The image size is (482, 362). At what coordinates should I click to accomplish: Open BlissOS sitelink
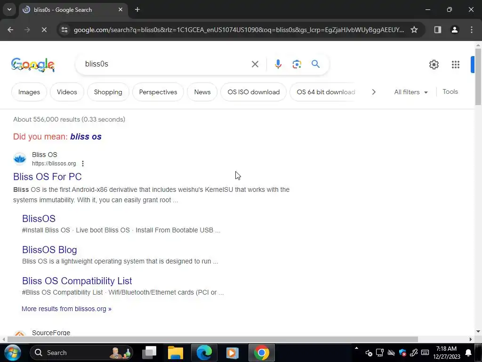point(39,219)
